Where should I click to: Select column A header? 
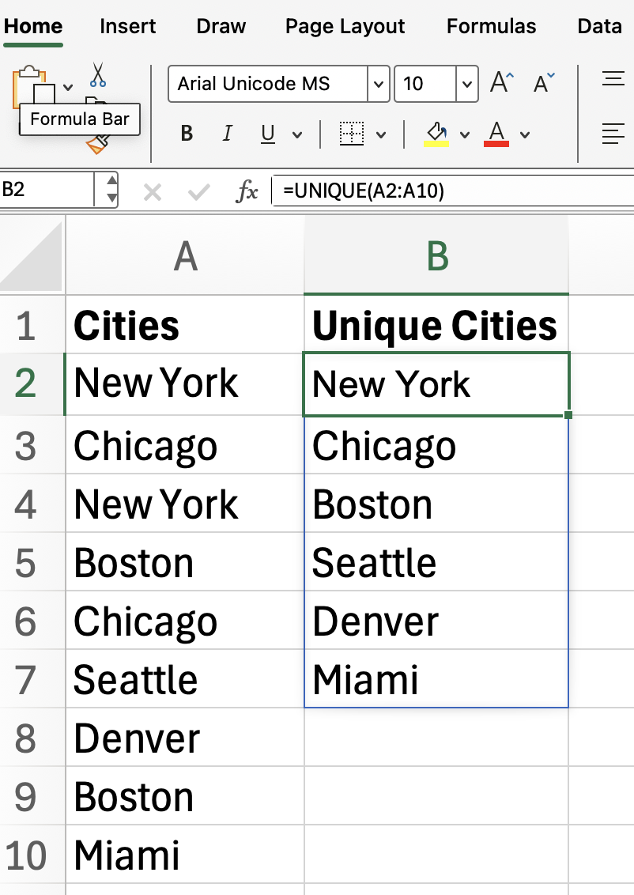[185, 255]
